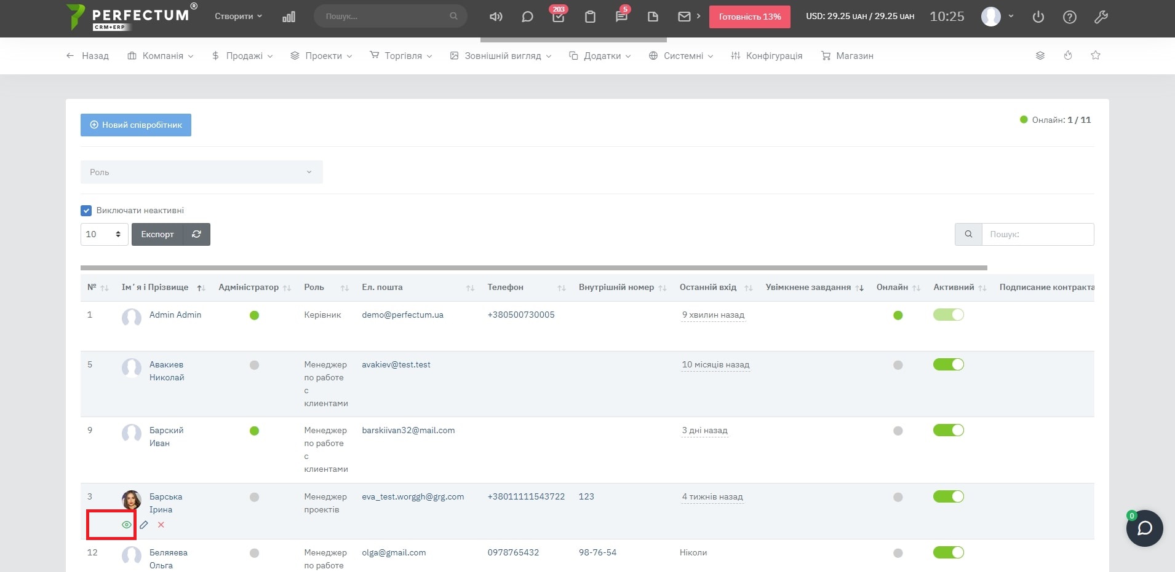Open the Продажі menu
The width and height of the screenshot is (1175, 572).
243,56
